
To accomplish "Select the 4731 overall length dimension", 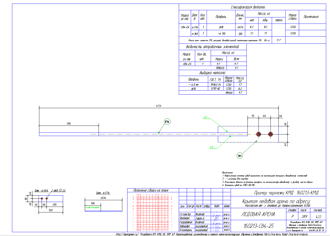I will pyautogui.click(x=159, y=106).
